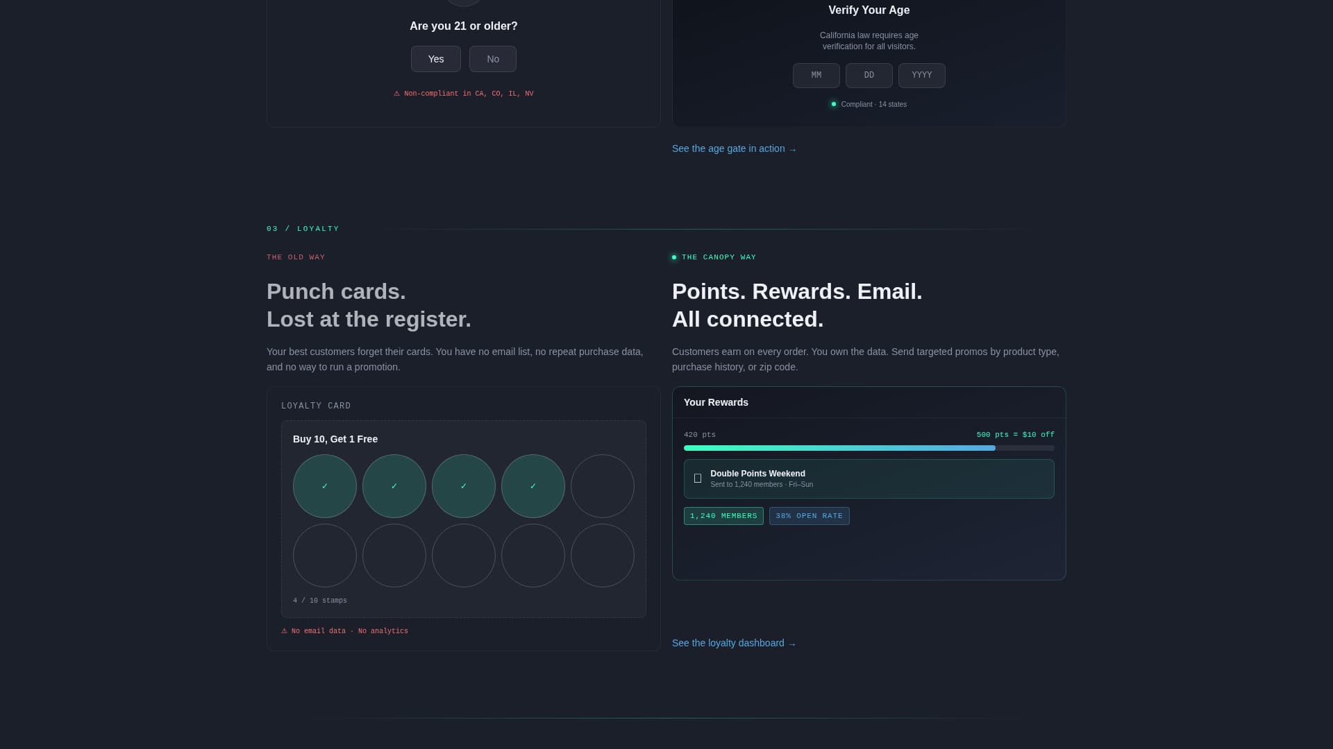Click the warning icon before 'Non-compliant in CA, CO, IL, NV'
Viewport: 1333px width, 749px height.
coord(397,93)
